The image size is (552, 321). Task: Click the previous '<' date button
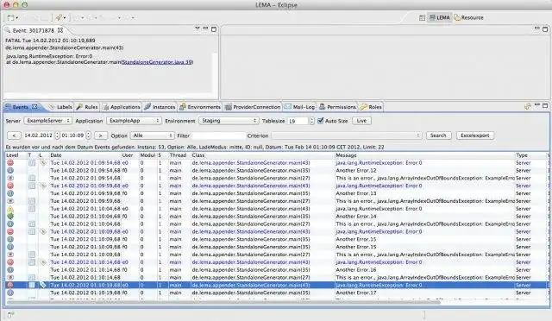pos(14,135)
